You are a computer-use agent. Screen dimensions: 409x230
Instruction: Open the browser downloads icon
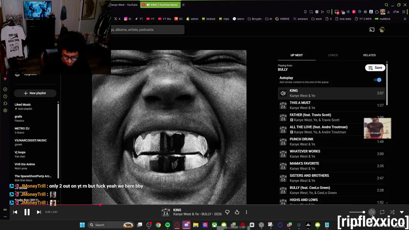click(x=388, y=12)
